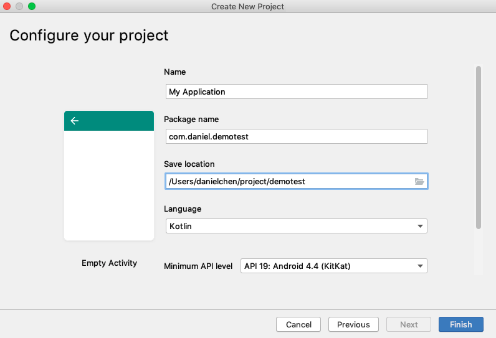This screenshot has height=338, width=496.
Task: Click the Configure your project heading
Action: tap(89, 35)
